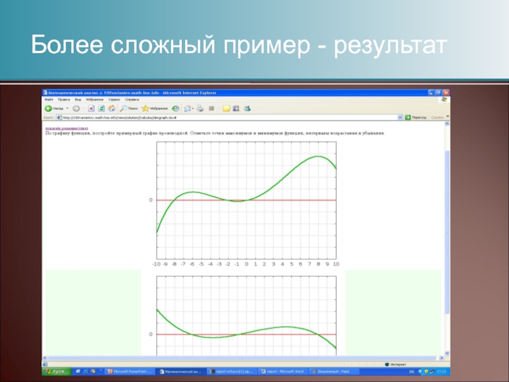Image resolution: width=509 pixels, height=382 pixels.
Task: Open the Сервис menu
Action: [x=115, y=100]
